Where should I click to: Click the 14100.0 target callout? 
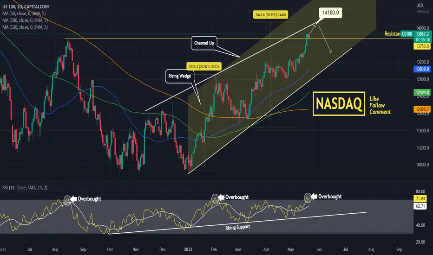tap(330, 13)
